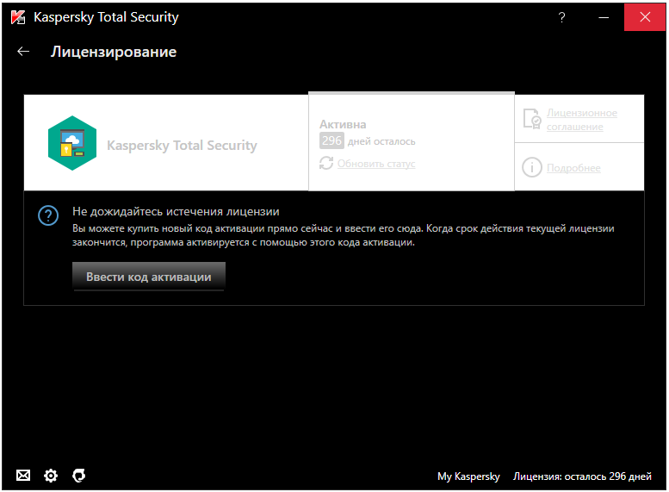The image size is (669, 492).
Task: Click the blue question mark hint icon
Action: coord(48,215)
